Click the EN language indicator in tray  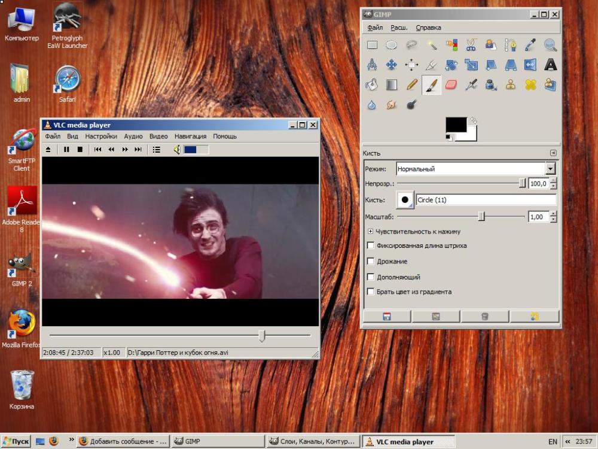[553, 442]
